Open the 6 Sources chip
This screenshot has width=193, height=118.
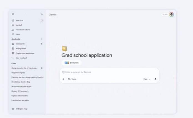72,63
